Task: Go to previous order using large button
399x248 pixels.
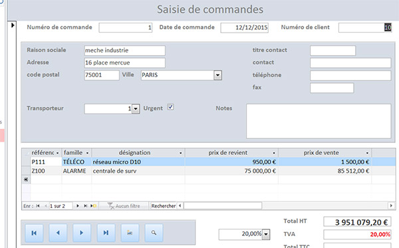Action: click(x=58, y=233)
